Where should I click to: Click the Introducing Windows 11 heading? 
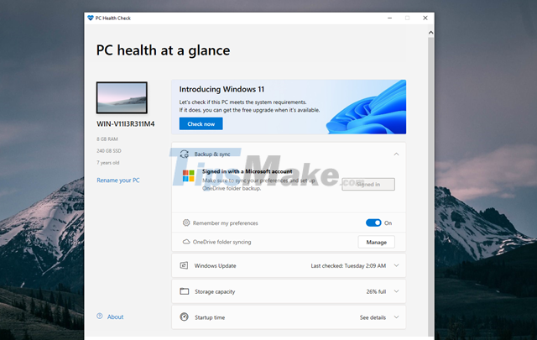222,90
